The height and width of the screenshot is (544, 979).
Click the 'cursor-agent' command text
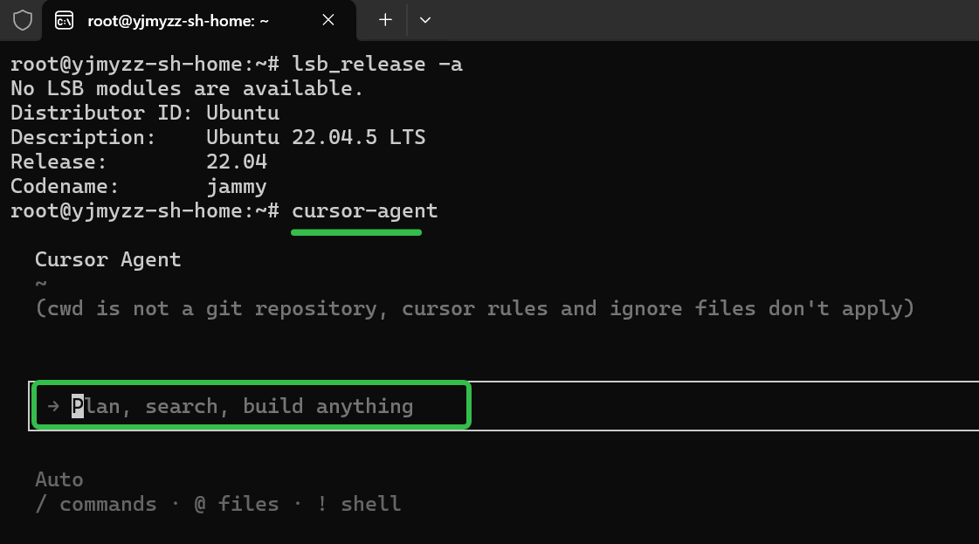[365, 211]
